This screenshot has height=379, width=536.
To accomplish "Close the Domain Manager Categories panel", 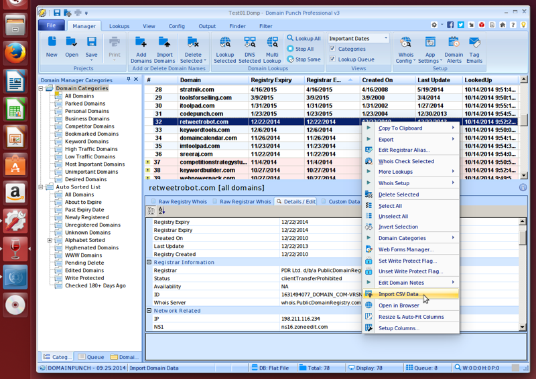I will [136, 79].
